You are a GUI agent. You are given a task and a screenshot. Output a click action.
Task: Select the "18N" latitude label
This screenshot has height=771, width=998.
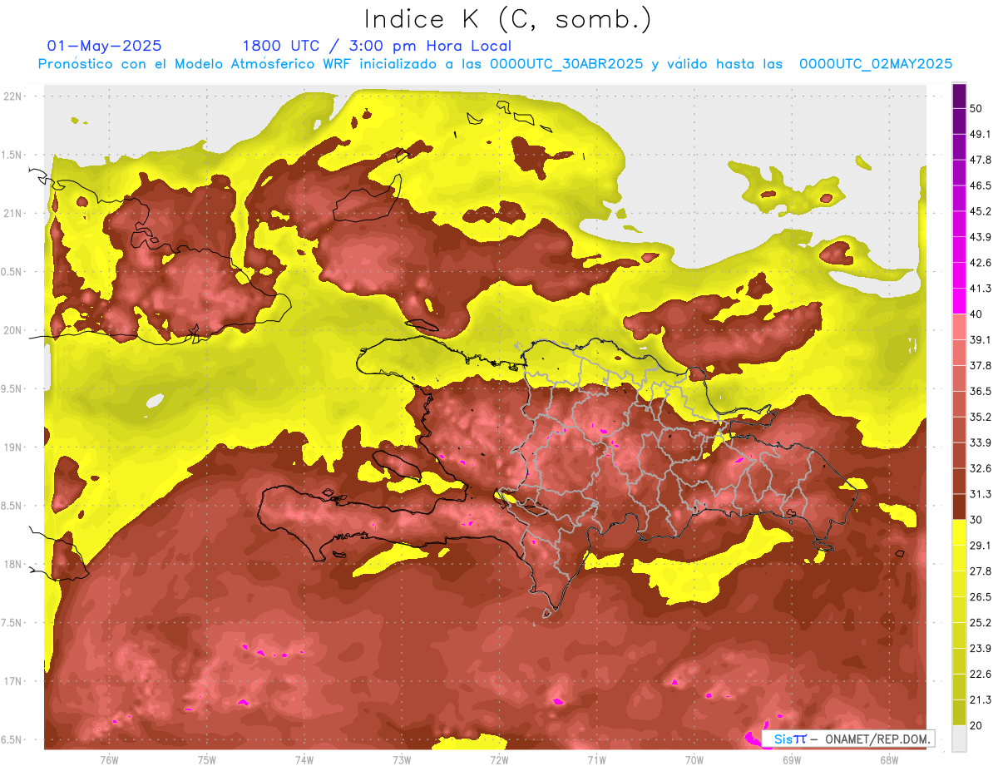[12, 564]
